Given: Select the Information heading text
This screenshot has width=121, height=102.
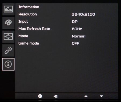Looking at the screenshot, I should (29, 7).
